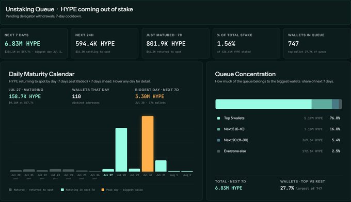
Task: Click the 76.0% share value
Action: [335, 118]
